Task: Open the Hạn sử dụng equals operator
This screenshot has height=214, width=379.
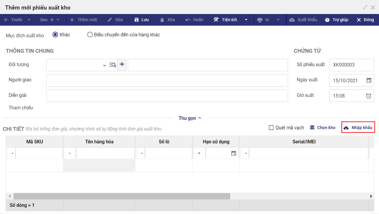Action: point(199,153)
